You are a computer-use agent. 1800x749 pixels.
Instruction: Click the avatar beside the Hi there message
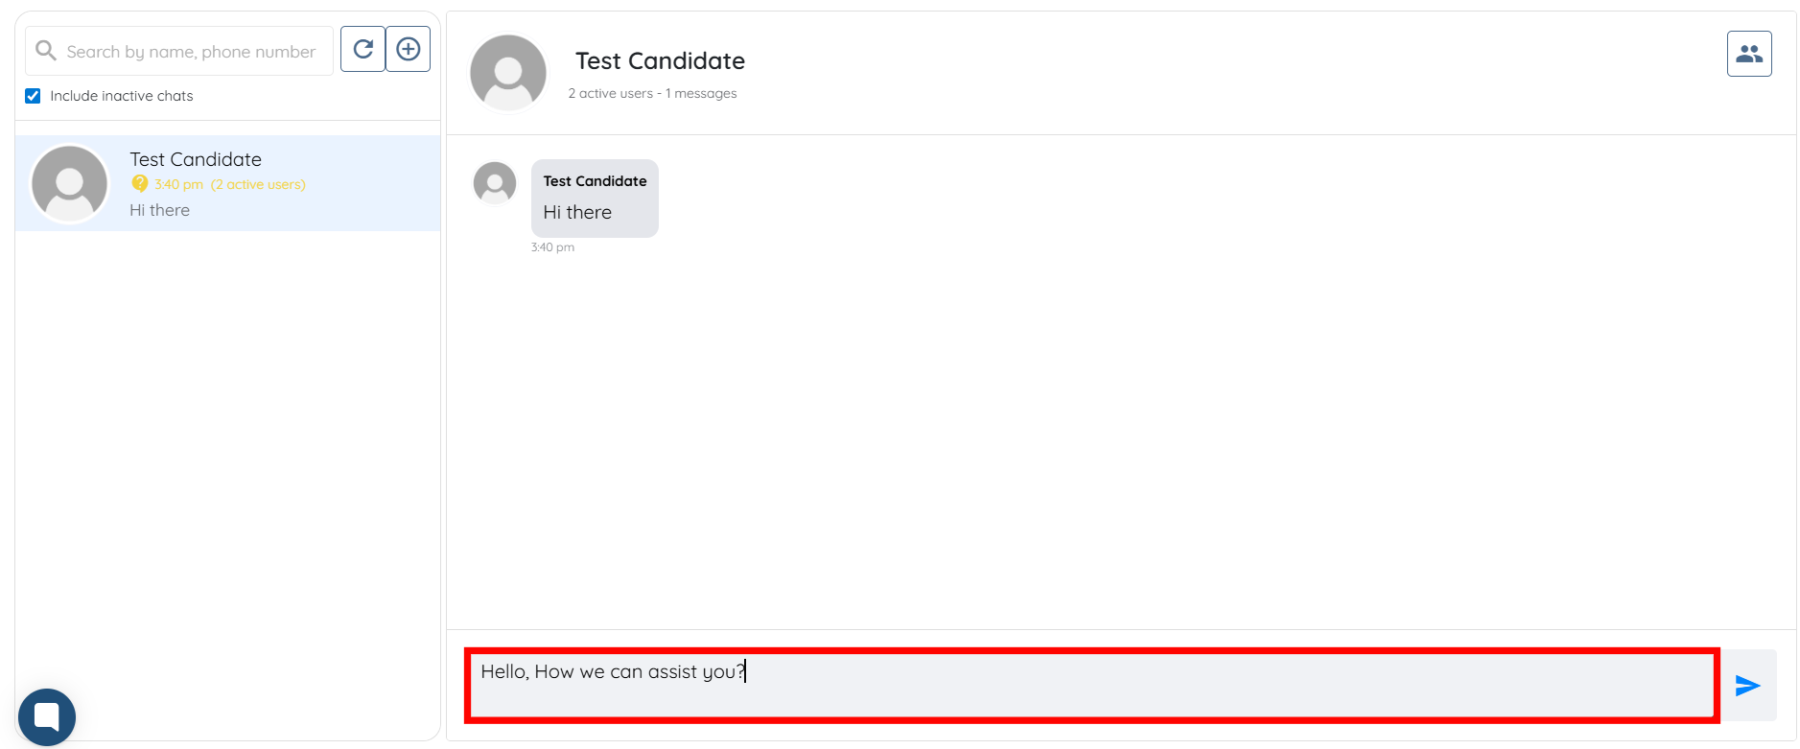(x=495, y=182)
